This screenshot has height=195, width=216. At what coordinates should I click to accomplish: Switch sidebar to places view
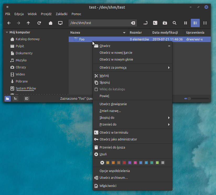7,99
